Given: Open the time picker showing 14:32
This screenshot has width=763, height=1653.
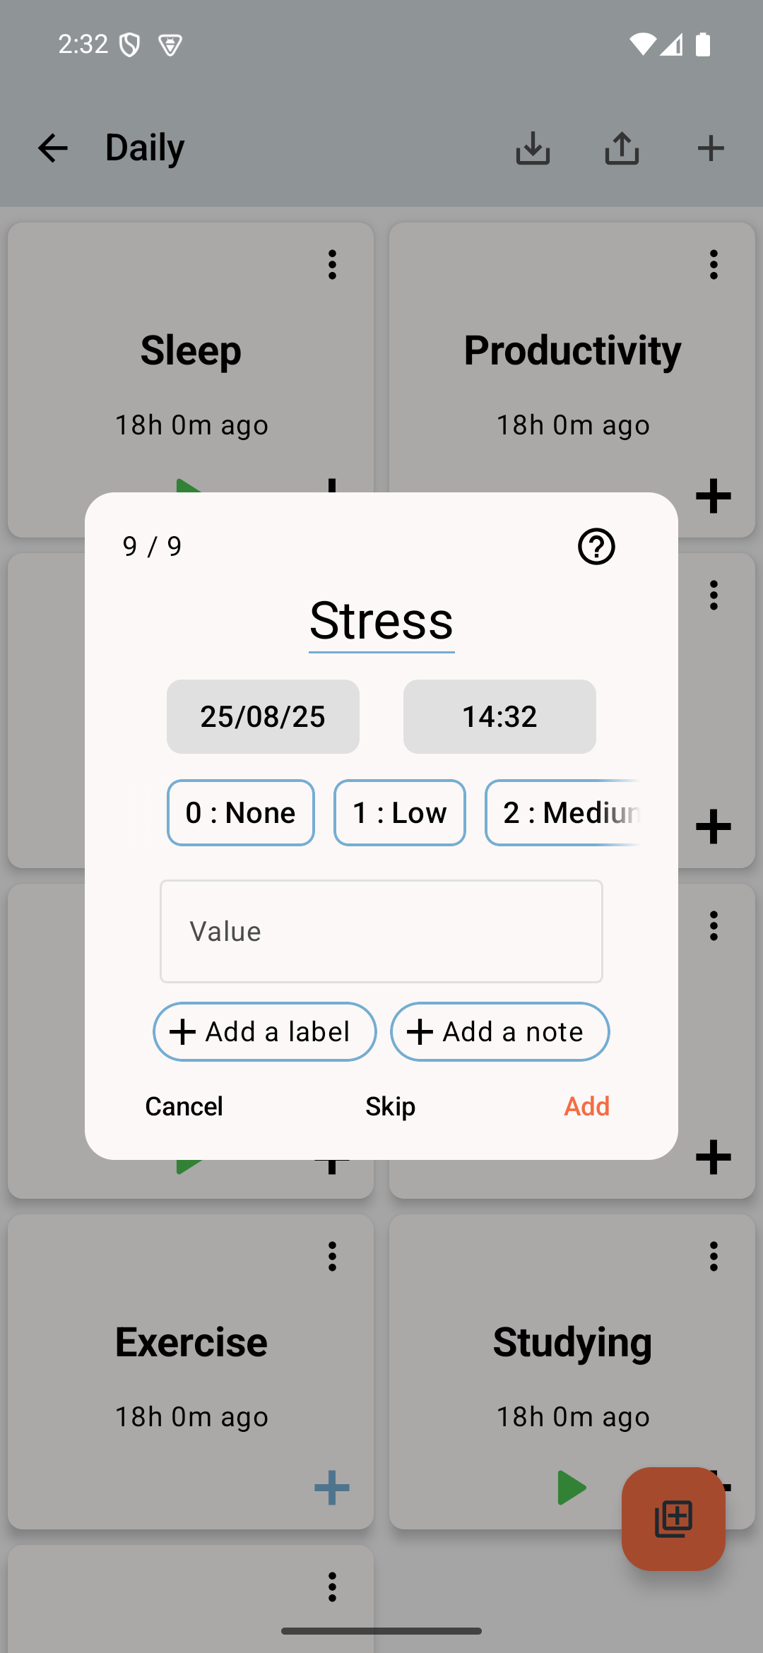Looking at the screenshot, I should pos(499,716).
